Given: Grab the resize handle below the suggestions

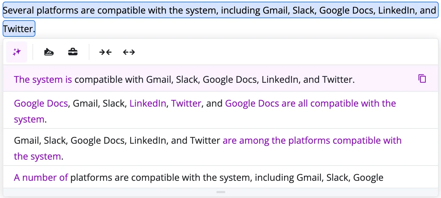Looking at the screenshot, I should pos(220,192).
